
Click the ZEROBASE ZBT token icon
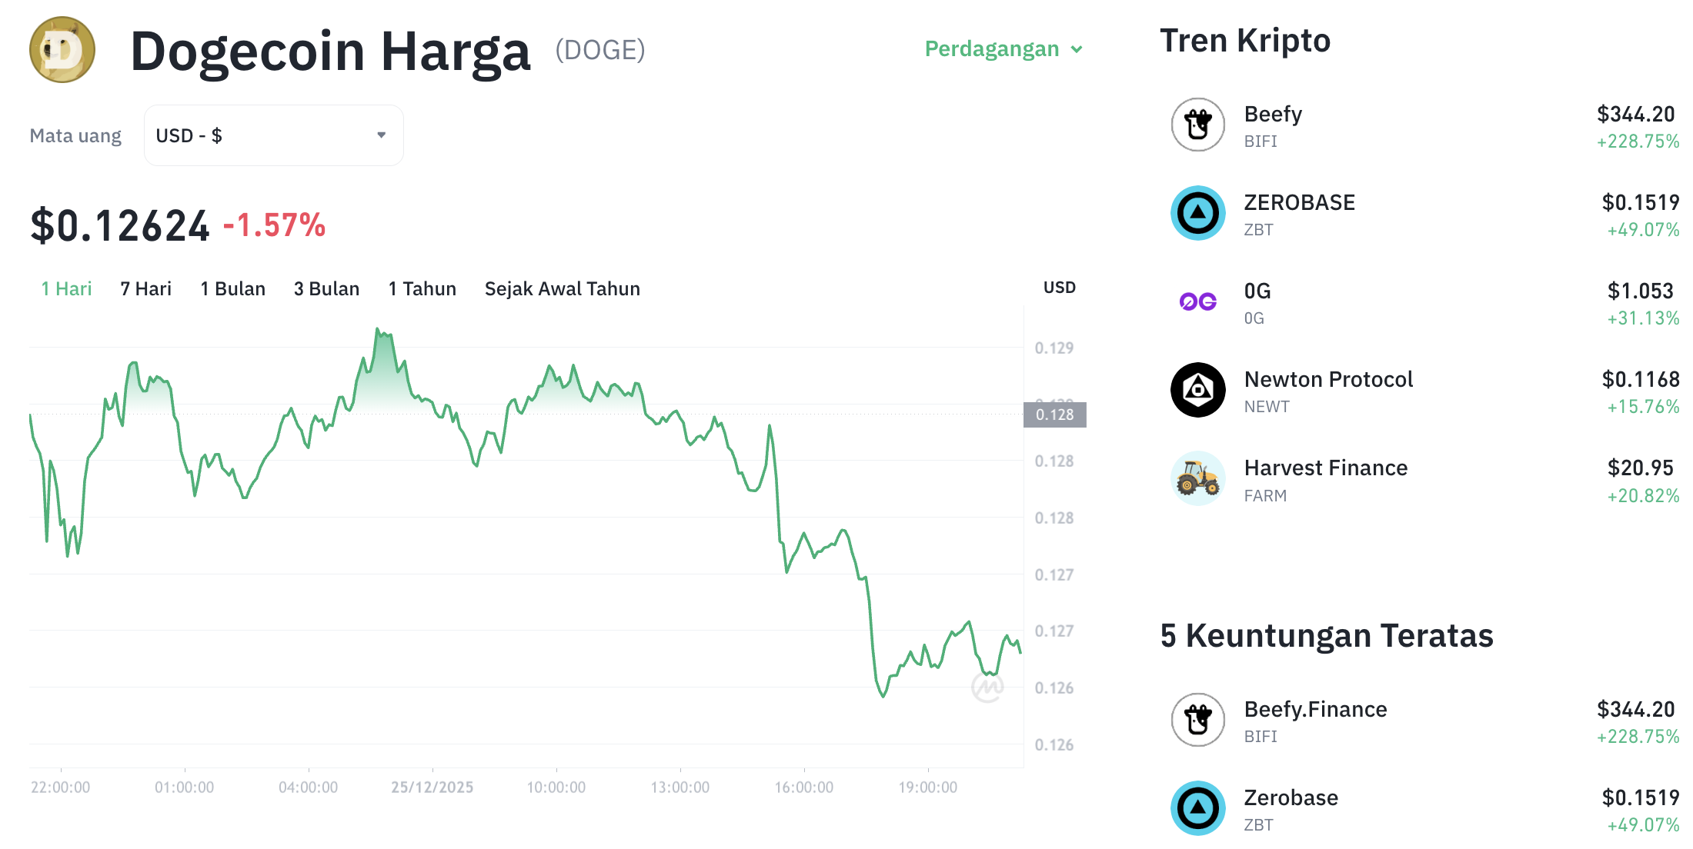1197,213
